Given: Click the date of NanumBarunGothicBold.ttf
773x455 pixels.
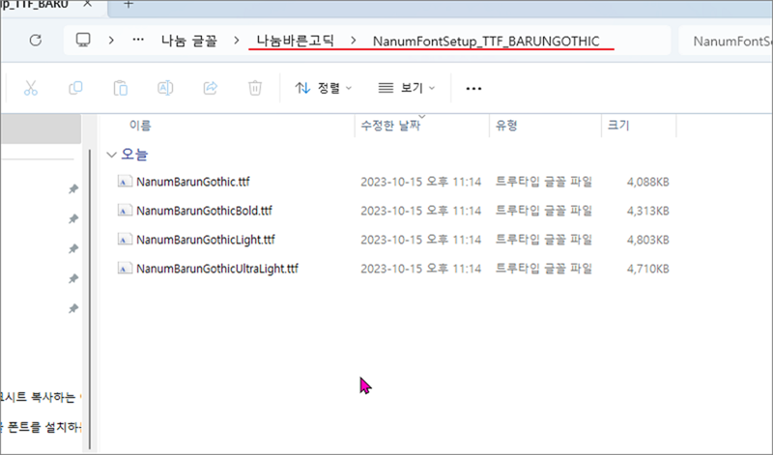Looking at the screenshot, I should (421, 210).
